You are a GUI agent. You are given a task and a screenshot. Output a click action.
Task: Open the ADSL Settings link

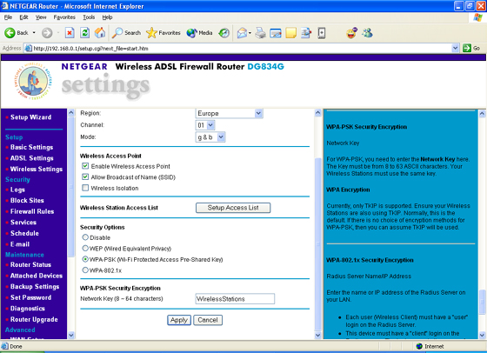click(x=31, y=158)
